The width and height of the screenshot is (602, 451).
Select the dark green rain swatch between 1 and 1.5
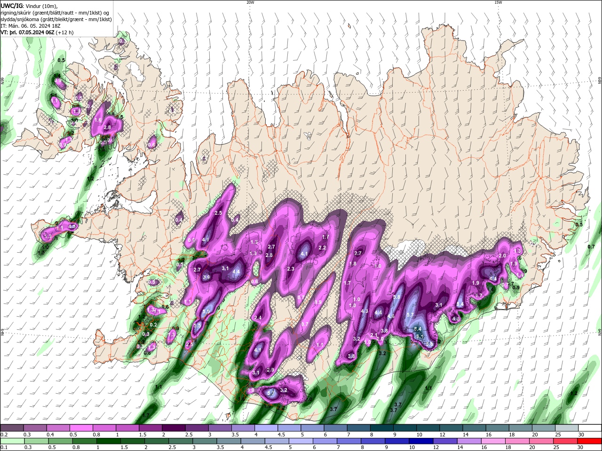click(109, 441)
